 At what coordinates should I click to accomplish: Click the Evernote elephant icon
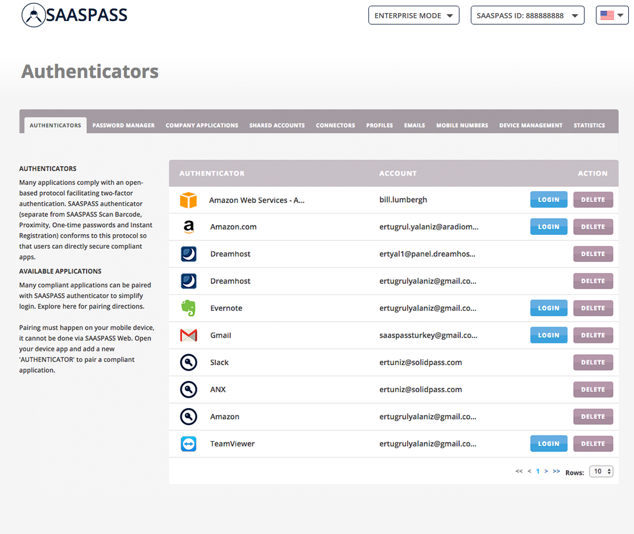188,308
